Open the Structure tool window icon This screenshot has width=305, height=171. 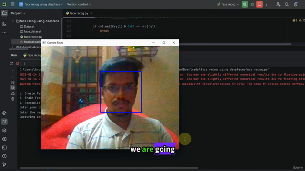pyautogui.click(x=4, y=24)
